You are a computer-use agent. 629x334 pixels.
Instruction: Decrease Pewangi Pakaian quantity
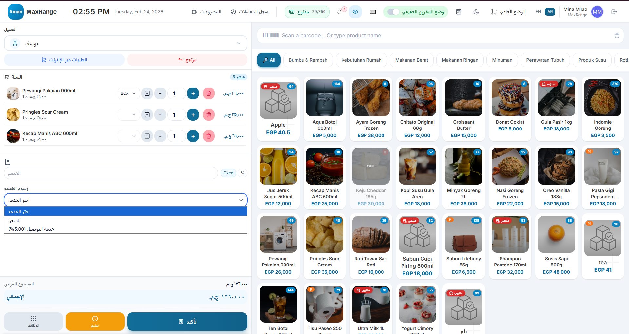click(x=160, y=93)
